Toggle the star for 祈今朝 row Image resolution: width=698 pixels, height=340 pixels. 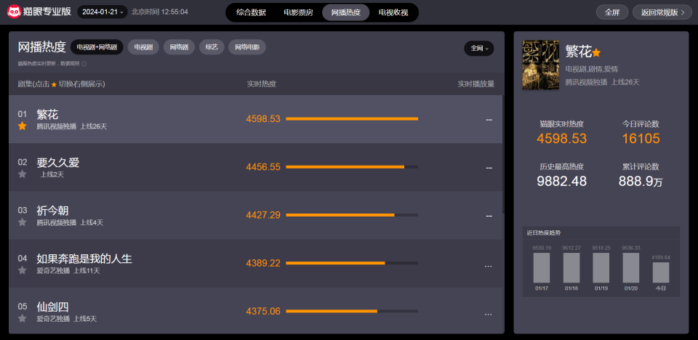(23, 222)
